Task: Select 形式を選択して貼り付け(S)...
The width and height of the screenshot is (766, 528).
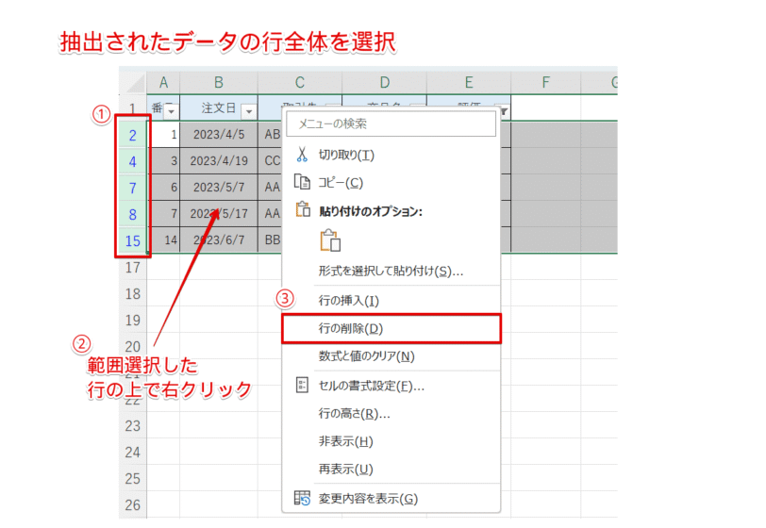Action: point(391,271)
